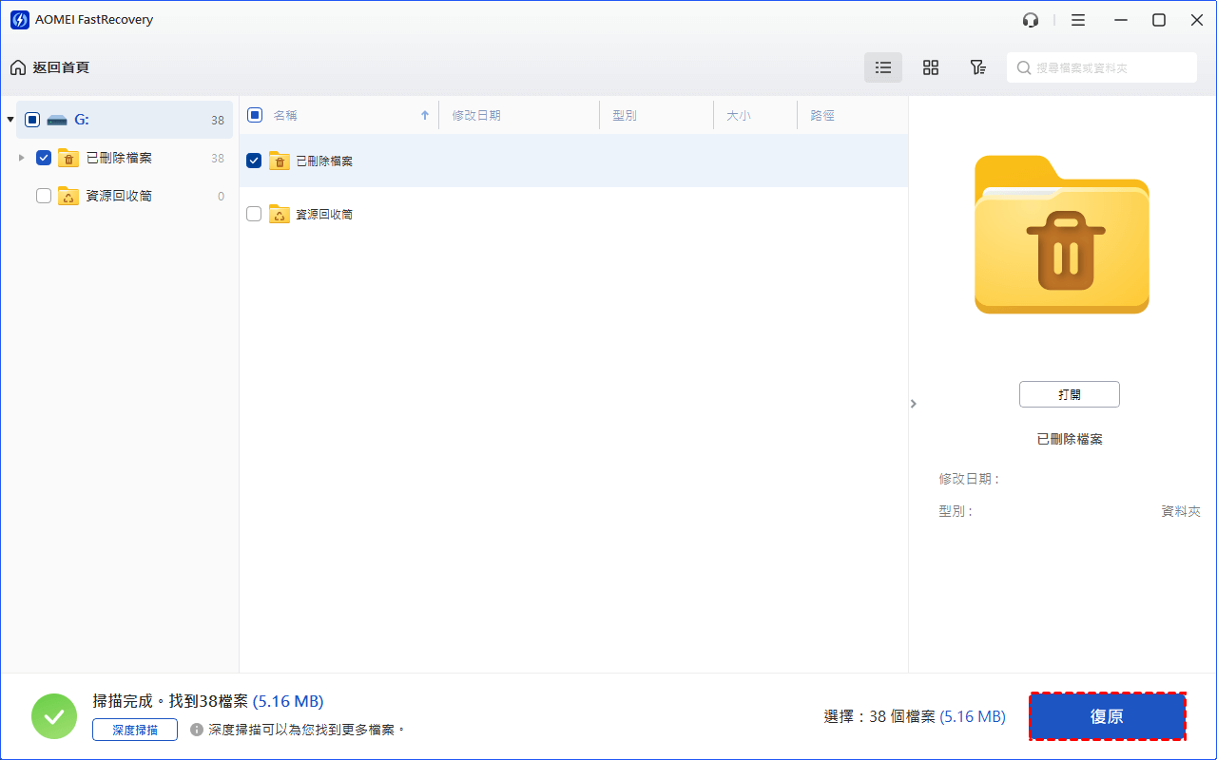Switch to list view icon
This screenshot has height=760, width=1217.
pyautogui.click(x=883, y=67)
